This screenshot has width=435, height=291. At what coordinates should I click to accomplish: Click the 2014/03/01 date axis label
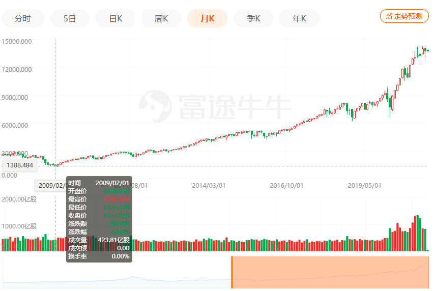click(x=209, y=185)
